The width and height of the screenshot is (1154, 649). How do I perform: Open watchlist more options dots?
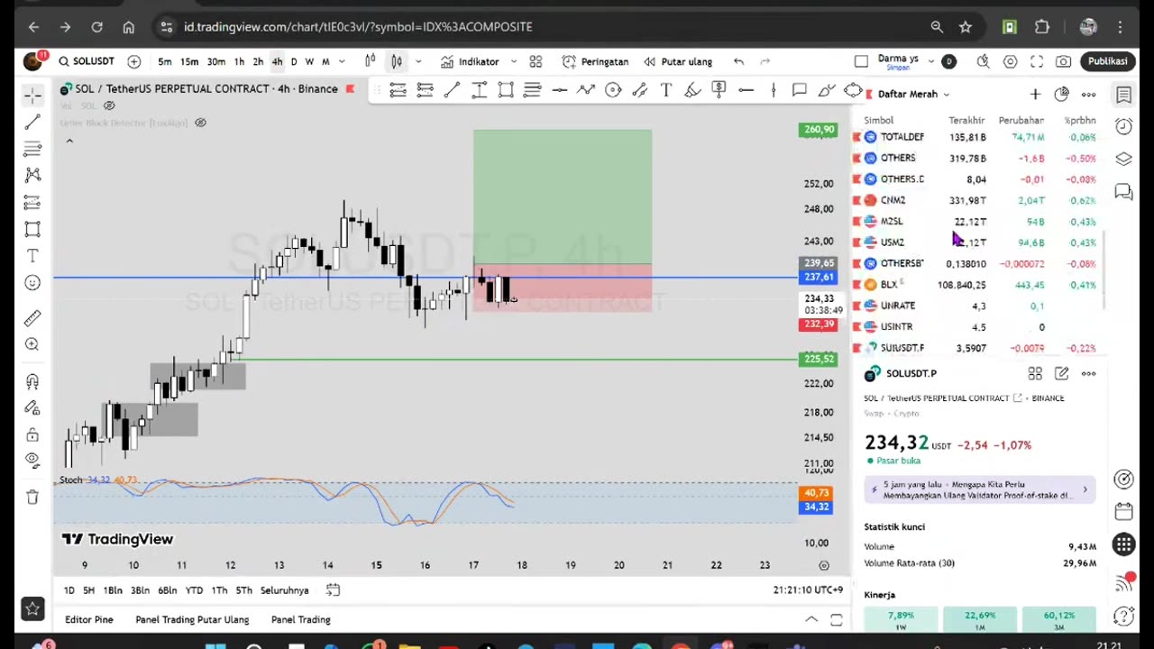(1088, 94)
